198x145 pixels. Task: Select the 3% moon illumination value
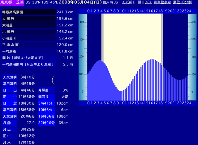66,90
